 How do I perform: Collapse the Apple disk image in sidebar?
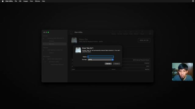click(44, 59)
